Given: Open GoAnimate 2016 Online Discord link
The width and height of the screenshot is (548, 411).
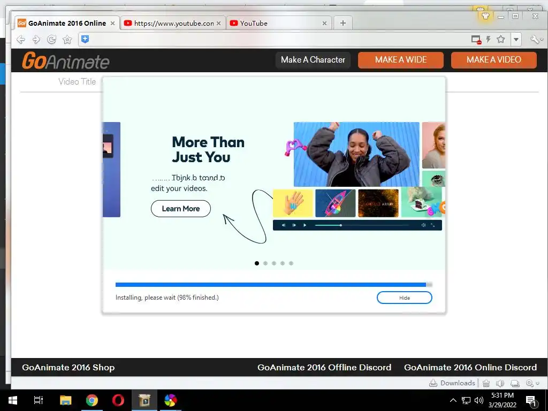Looking at the screenshot, I should point(470,367).
